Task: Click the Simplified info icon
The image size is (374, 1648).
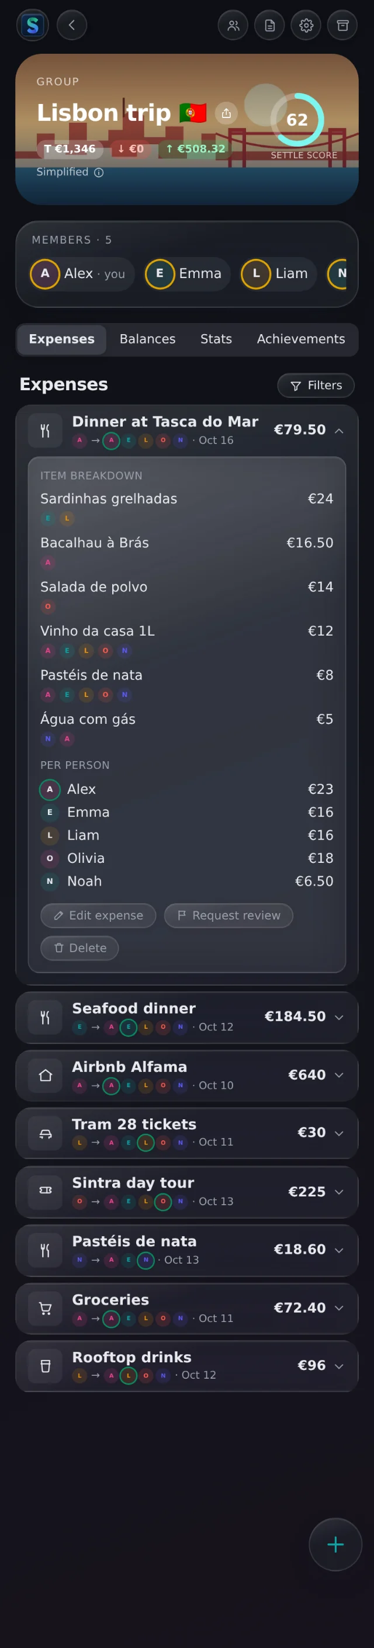Action: [x=99, y=172]
